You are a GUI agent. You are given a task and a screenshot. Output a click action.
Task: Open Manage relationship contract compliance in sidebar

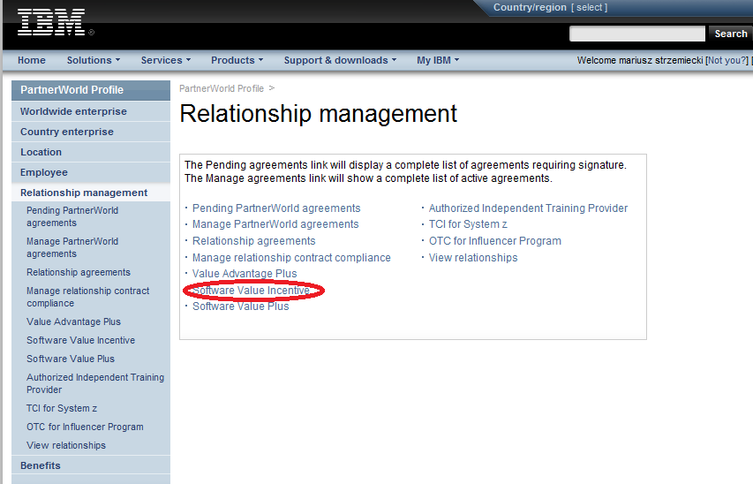88,297
